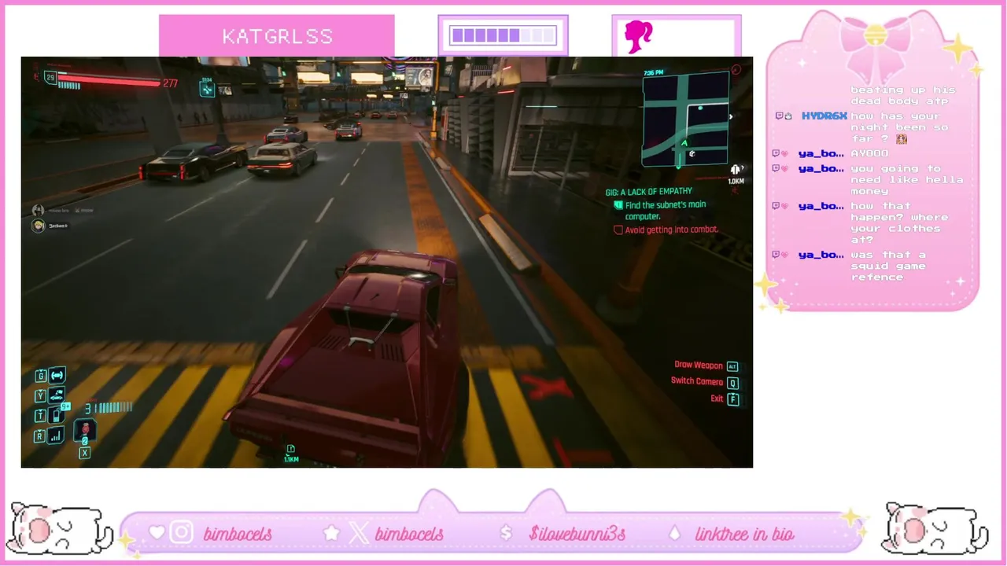
Task: Click the cube marker on the minimap
Action: 692,154
